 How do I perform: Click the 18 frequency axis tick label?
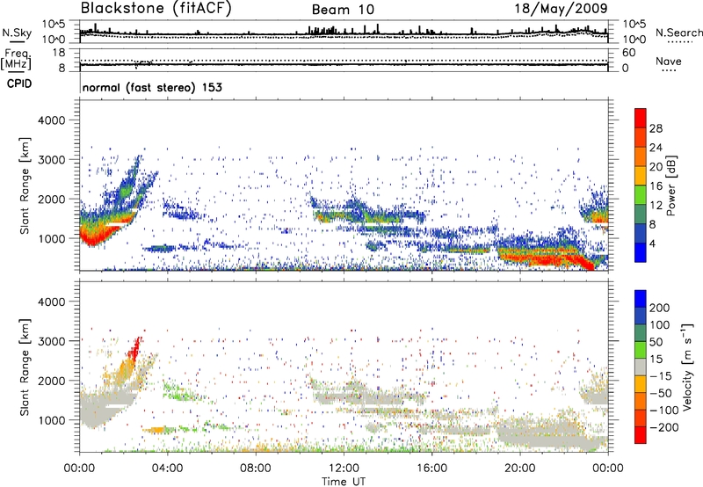[59, 53]
